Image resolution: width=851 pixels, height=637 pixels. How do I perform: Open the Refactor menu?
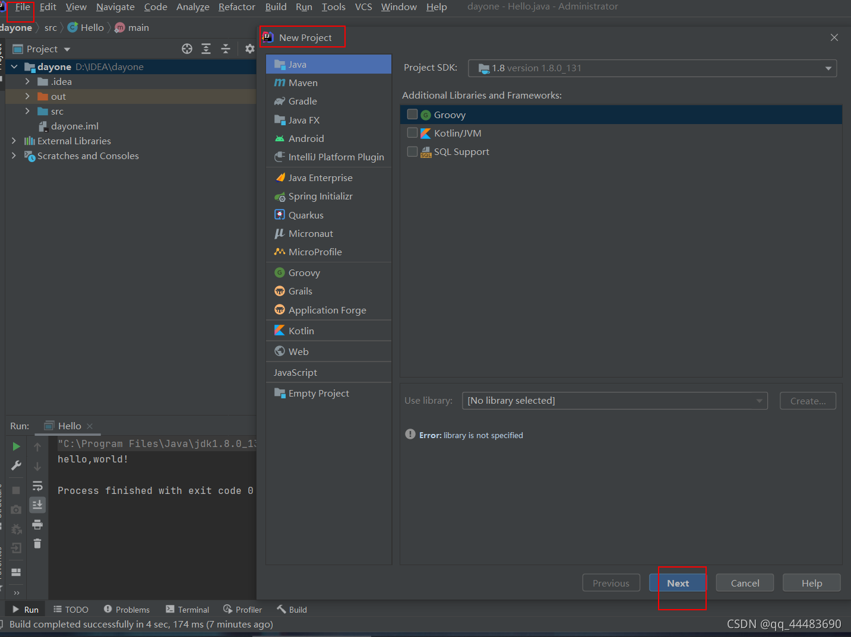(x=236, y=7)
